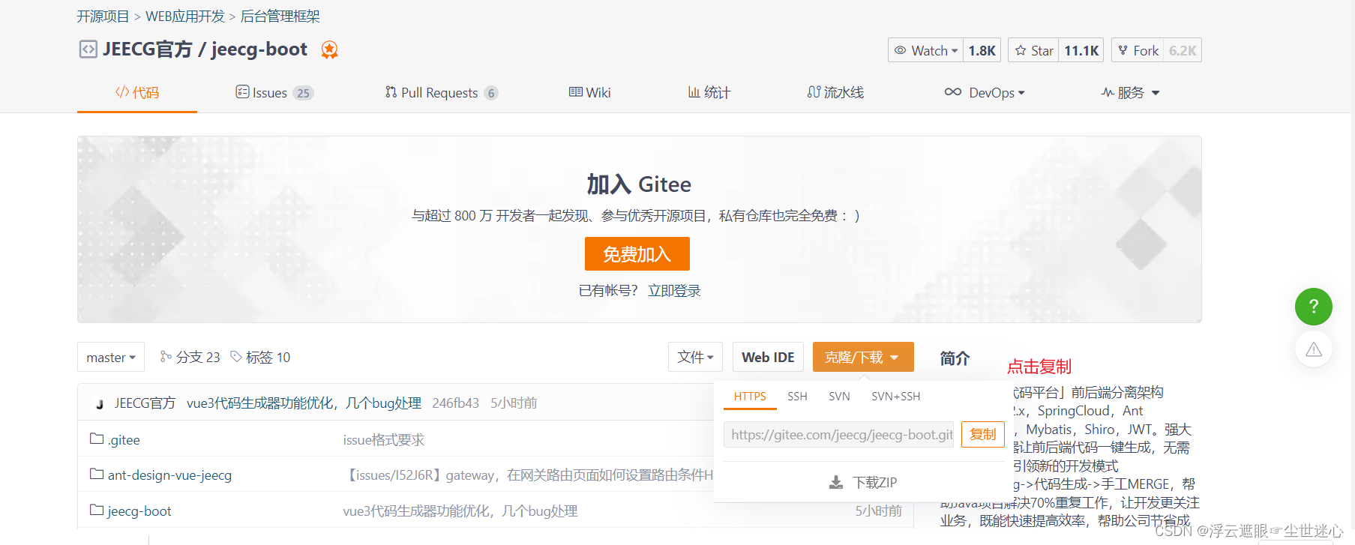This screenshot has height=545, width=1355.
Task: Select the SSH clone tab
Action: tap(797, 397)
